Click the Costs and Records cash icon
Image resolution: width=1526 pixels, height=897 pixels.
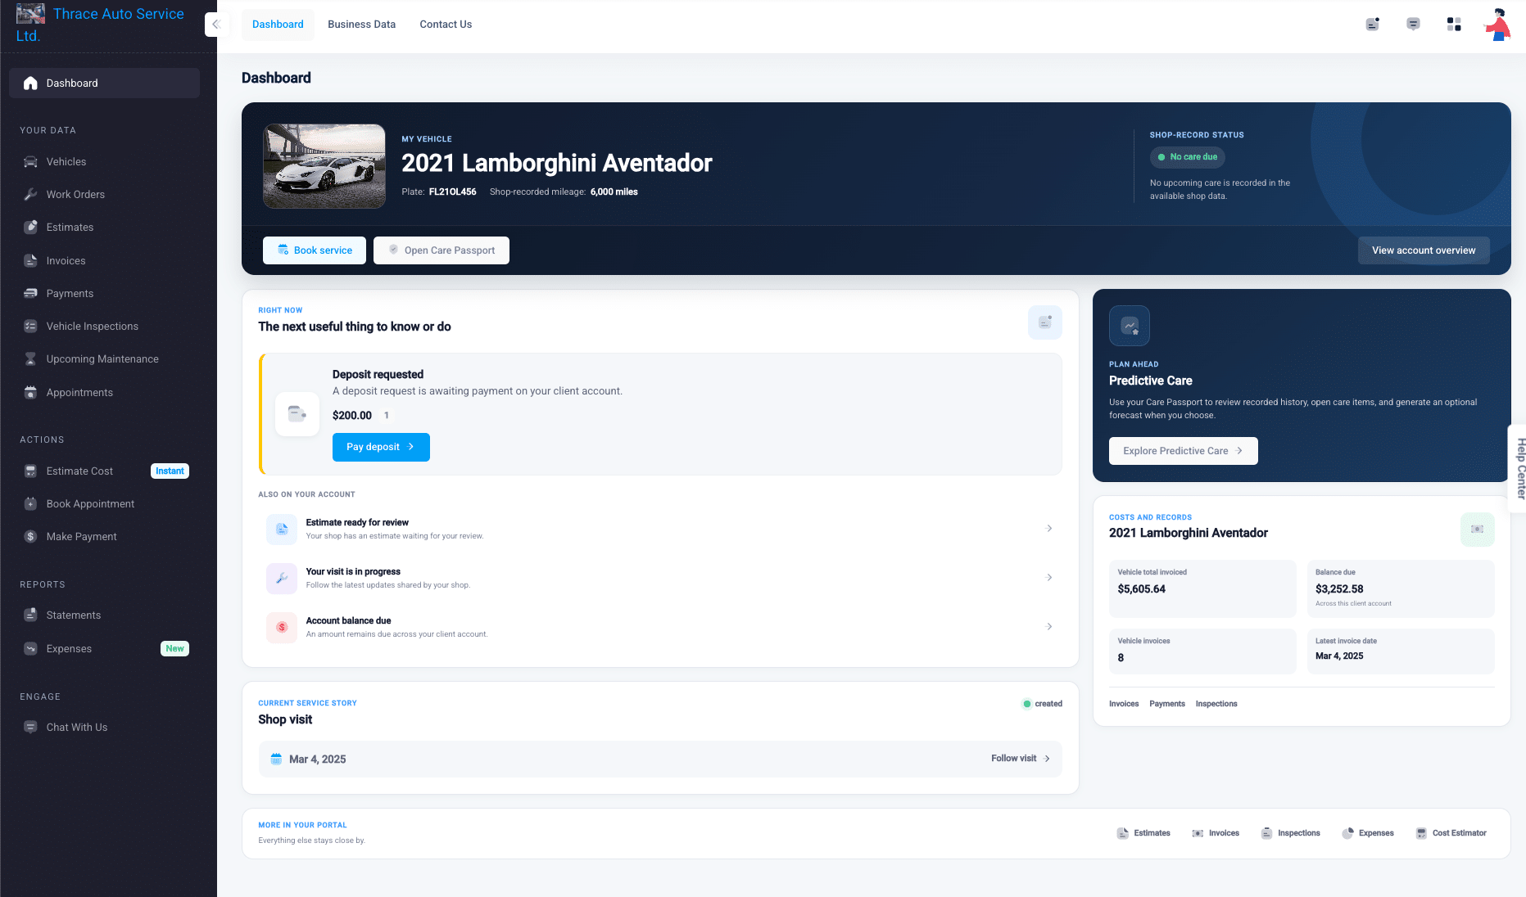point(1477,530)
